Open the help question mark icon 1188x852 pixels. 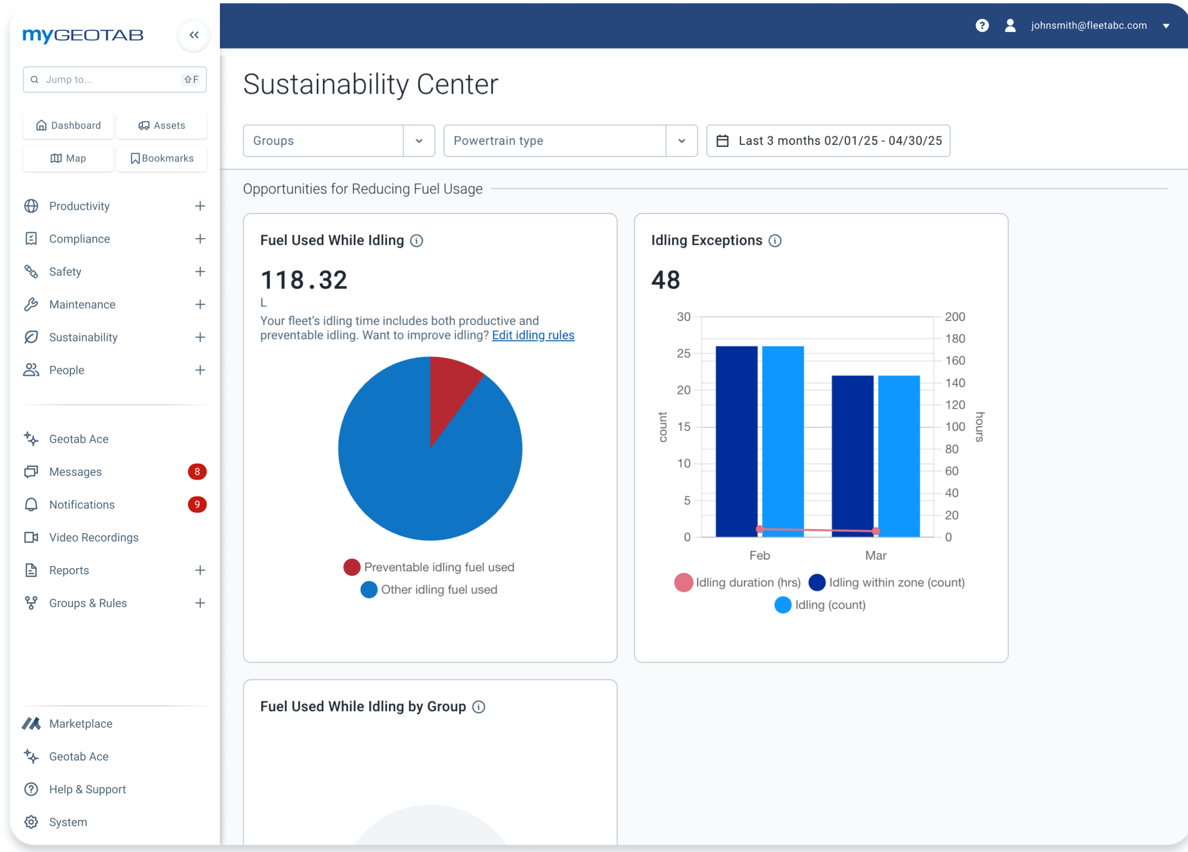click(982, 26)
